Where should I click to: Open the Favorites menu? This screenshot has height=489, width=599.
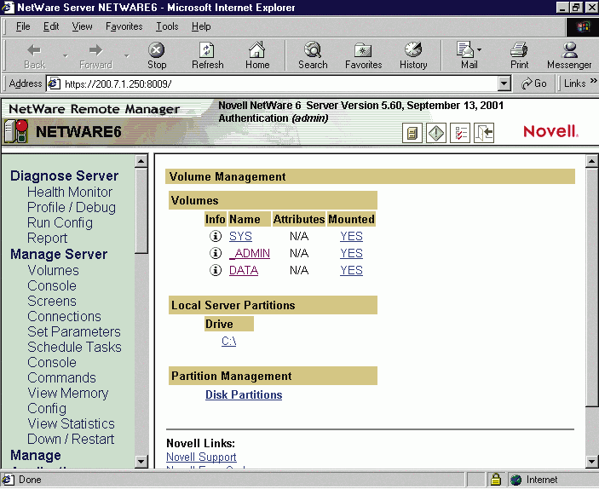point(124,26)
